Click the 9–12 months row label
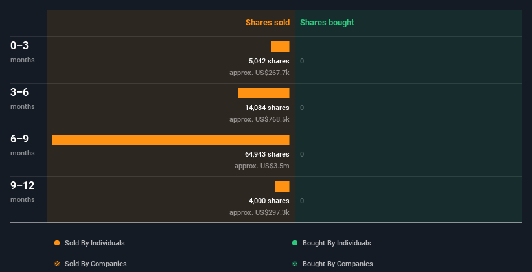The height and width of the screenshot is (272, 532). [x=23, y=192]
